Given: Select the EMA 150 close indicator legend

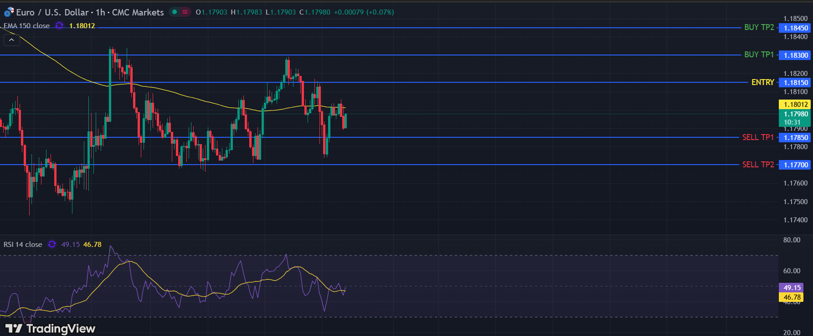Looking at the screenshot, I should 26,26.
